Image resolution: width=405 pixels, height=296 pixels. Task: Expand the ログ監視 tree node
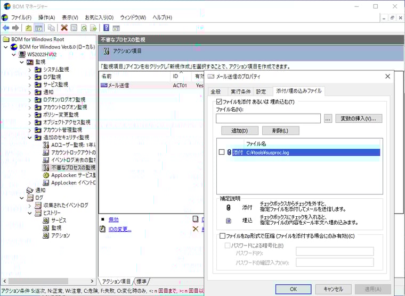[x=30, y=77]
